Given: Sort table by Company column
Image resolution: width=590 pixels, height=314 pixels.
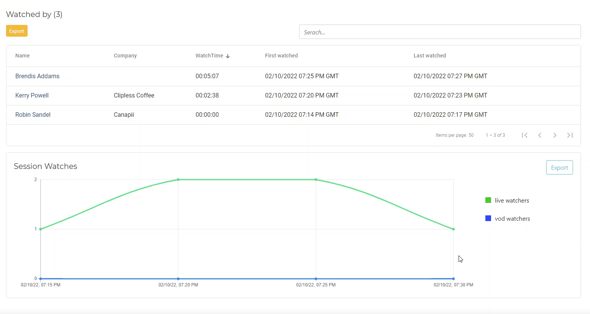Looking at the screenshot, I should pyautogui.click(x=125, y=56).
